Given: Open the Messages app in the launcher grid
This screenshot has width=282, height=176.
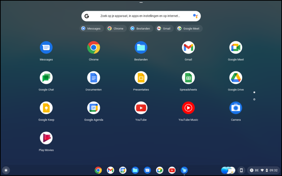Looking at the screenshot, I should point(46,47).
